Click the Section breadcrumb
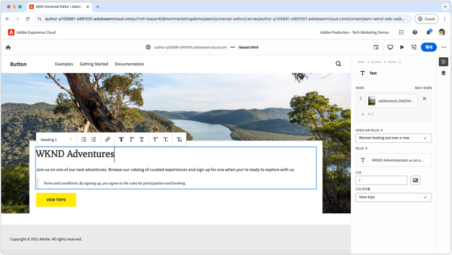The width and height of the screenshot is (452, 255). tap(376, 61)
